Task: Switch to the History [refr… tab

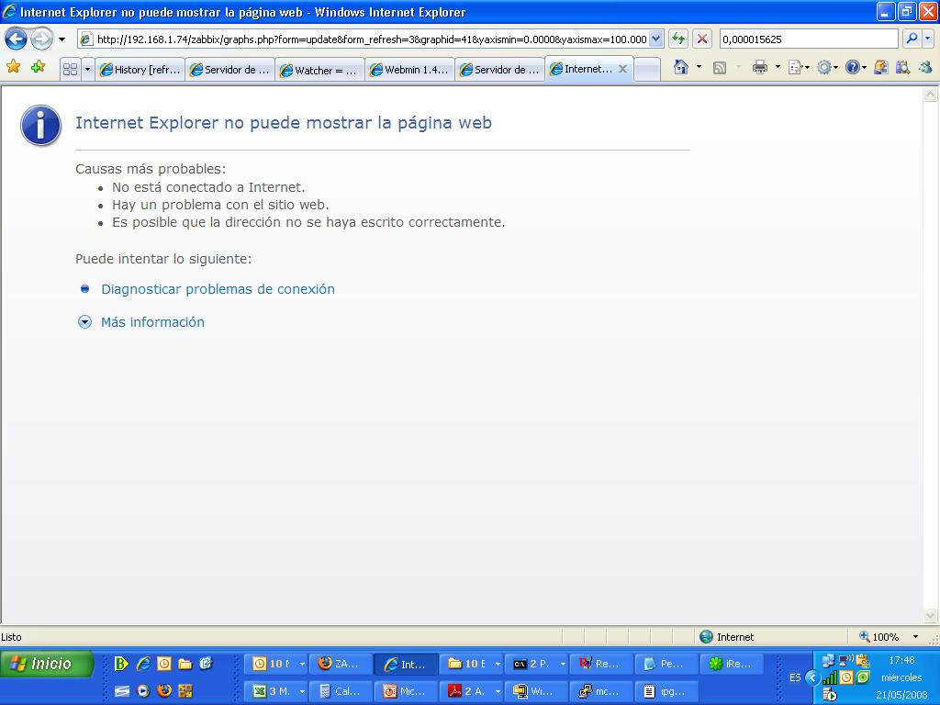Action: click(x=140, y=70)
